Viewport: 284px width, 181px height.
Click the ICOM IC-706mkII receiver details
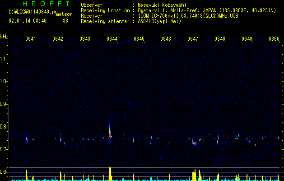188,16
